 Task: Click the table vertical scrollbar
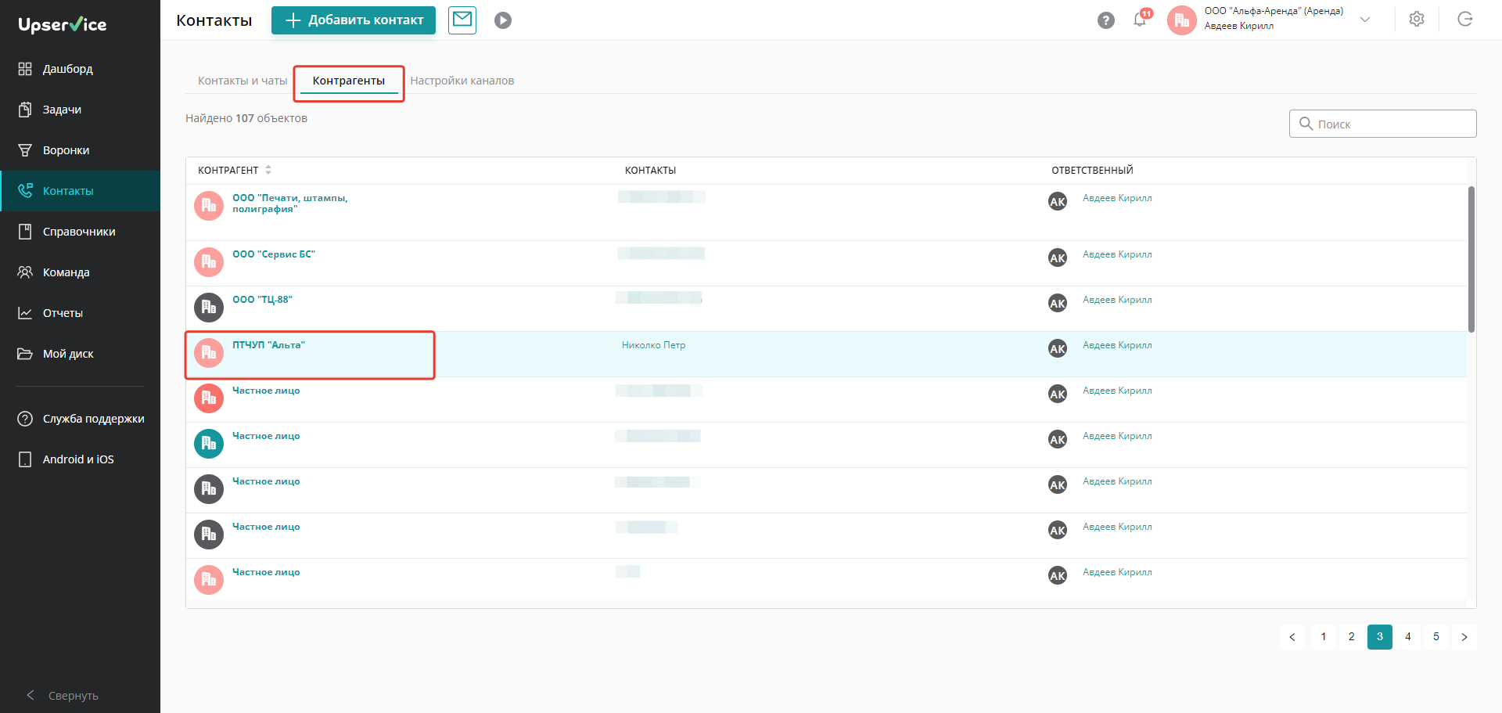1471,259
